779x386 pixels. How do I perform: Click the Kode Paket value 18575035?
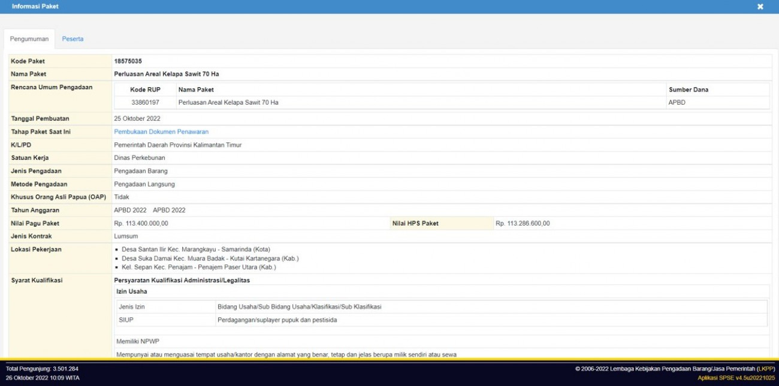click(128, 61)
